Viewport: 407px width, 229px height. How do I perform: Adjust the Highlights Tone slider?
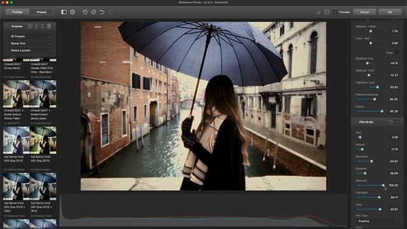point(377,87)
